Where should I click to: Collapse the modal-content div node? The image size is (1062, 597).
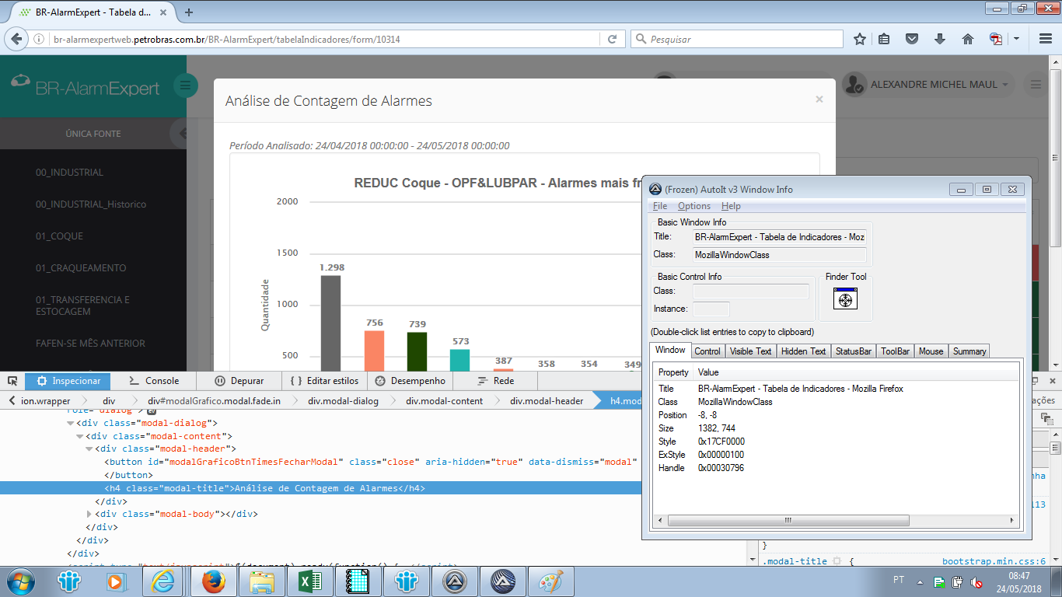pyautogui.click(x=79, y=437)
